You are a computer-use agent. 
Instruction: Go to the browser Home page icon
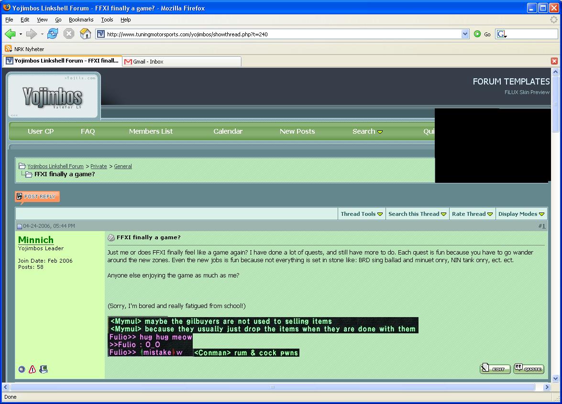coord(85,34)
